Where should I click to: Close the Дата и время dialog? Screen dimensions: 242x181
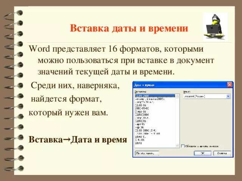click(x=230, y=85)
